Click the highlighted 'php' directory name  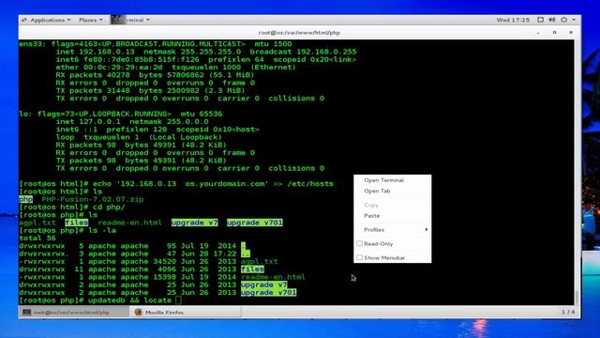(25, 199)
